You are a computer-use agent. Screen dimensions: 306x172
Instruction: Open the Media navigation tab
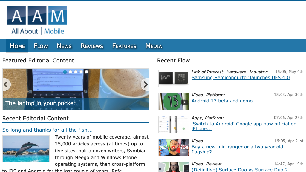(x=154, y=46)
